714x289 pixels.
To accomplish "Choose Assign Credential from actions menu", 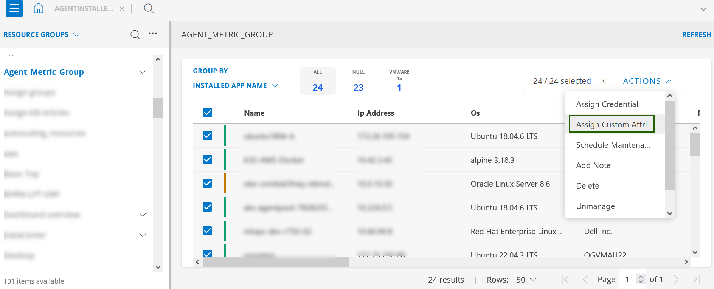I will tap(607, 104).
